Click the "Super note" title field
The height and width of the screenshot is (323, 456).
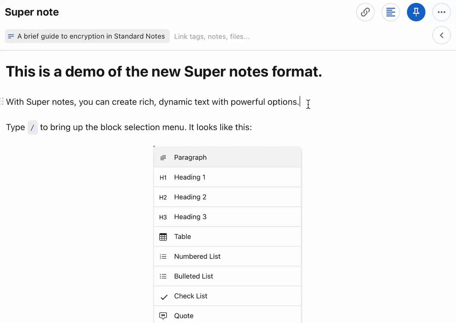(x=32, y=12)
